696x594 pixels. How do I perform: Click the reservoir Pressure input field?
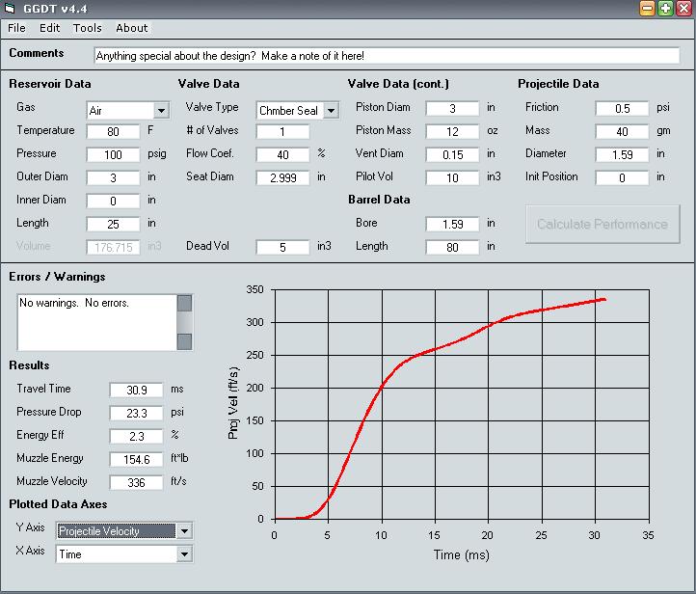click(x=113, y=155)
